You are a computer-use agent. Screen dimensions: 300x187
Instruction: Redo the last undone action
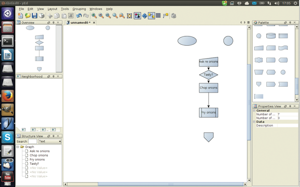click(86, 16)
